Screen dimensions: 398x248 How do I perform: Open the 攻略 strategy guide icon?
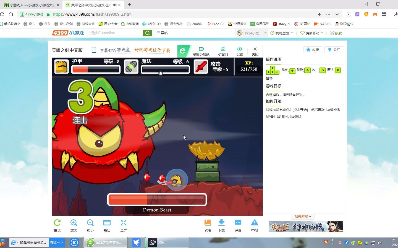point(208,223)
